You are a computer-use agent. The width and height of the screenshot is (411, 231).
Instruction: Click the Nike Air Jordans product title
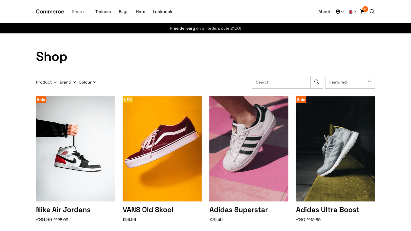[63, 210]
